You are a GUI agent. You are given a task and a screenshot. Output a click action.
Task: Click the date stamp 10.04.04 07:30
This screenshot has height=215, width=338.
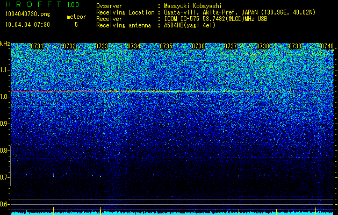click(x=27, y=25)
